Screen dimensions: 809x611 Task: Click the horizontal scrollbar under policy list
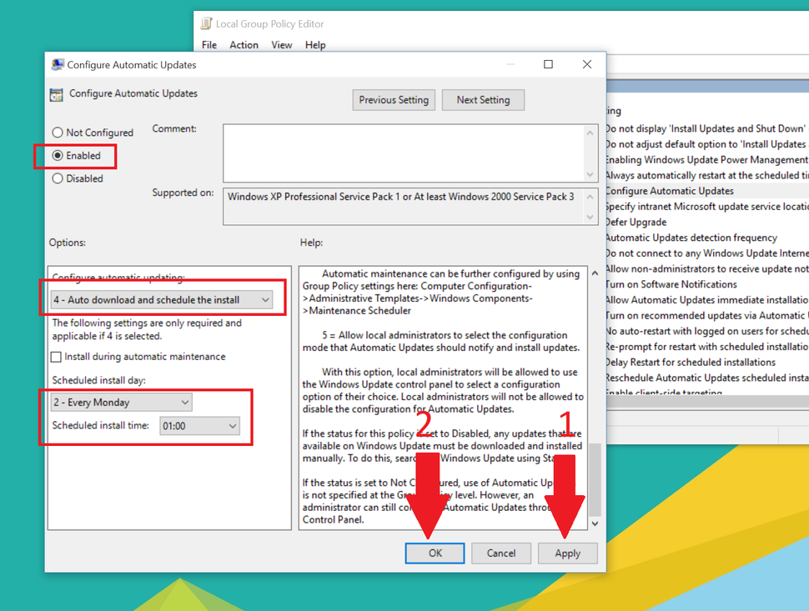click(x=707, y=402)
